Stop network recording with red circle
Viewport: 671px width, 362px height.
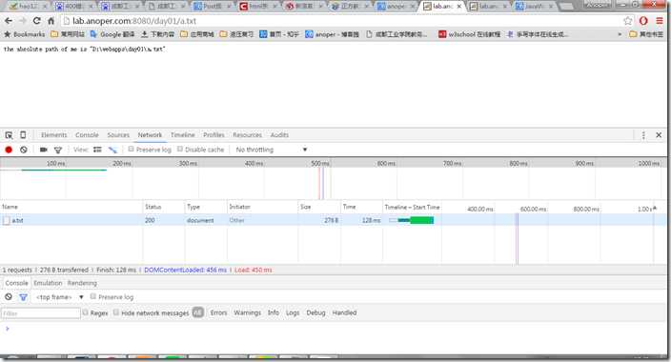pyautogui.click(x=9, y=150)
